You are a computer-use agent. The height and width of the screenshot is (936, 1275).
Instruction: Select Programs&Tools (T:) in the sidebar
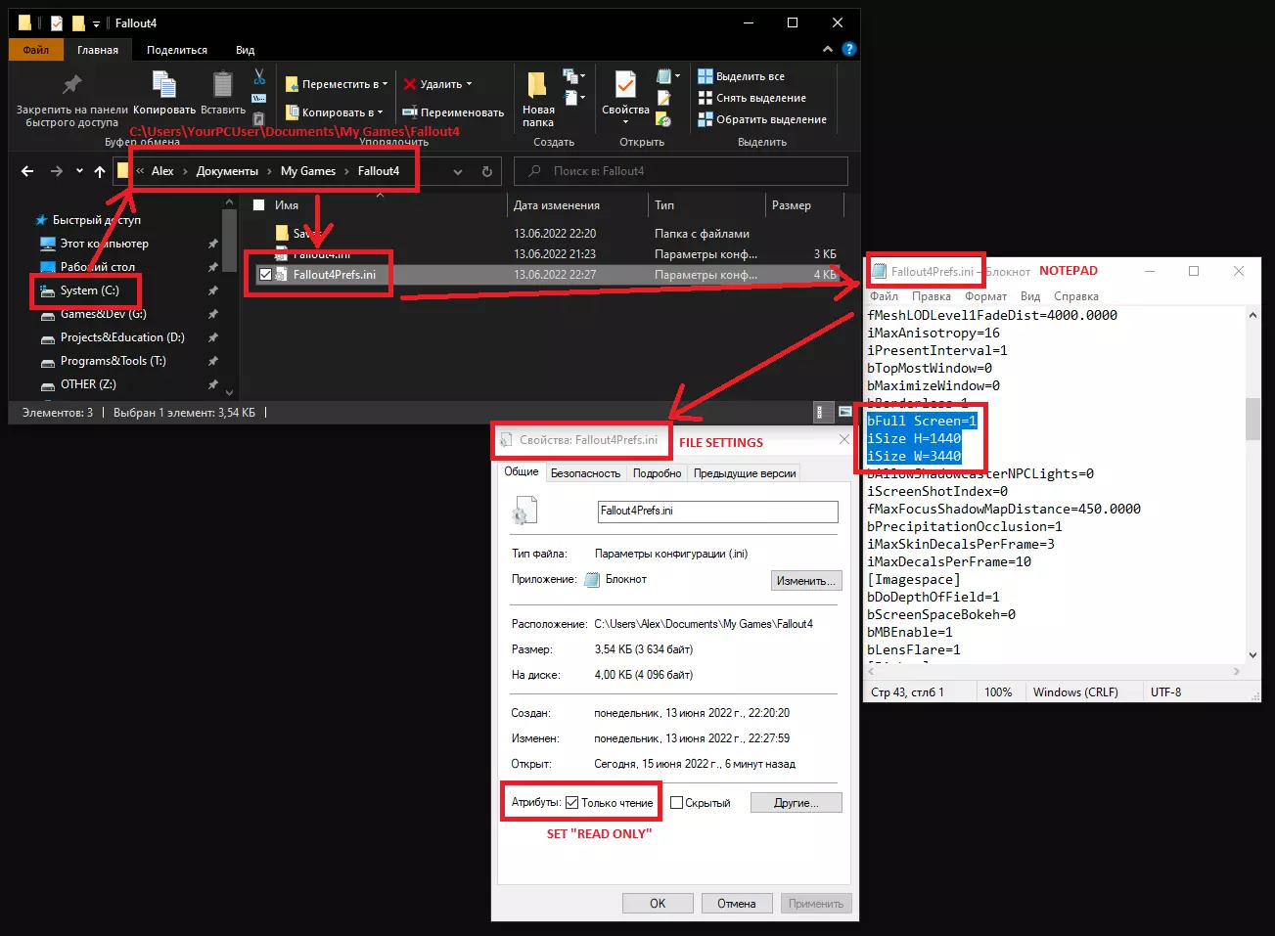point(114,361)
